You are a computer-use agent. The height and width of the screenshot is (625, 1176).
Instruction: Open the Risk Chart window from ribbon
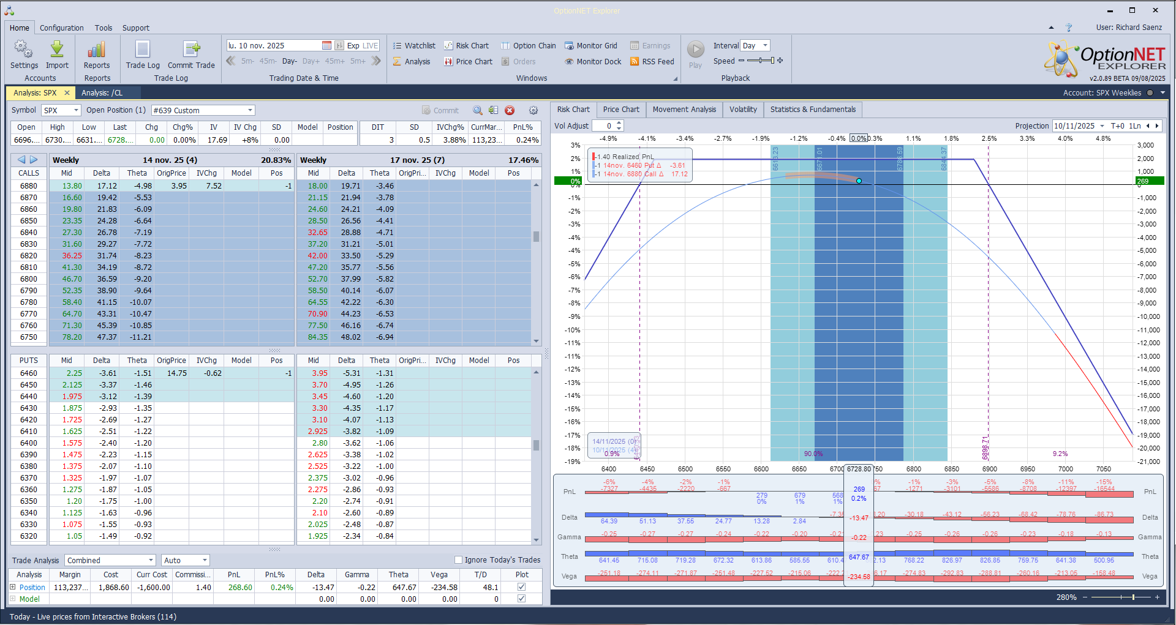(466, 45)
